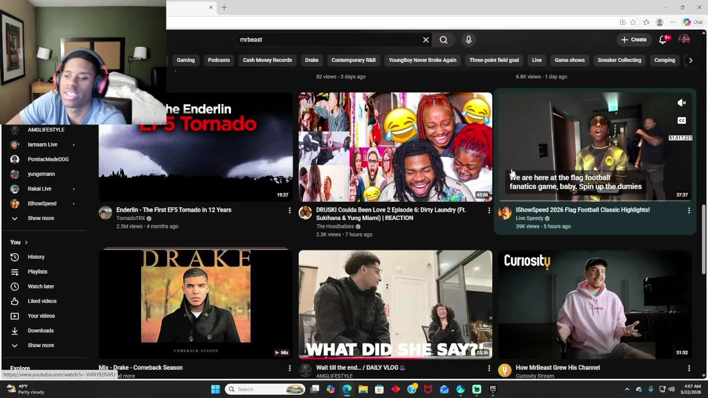The height and width of the screenshot is (398, 708).
Task: Clear the mrbeast search query with the X
Action: (426, 40)
